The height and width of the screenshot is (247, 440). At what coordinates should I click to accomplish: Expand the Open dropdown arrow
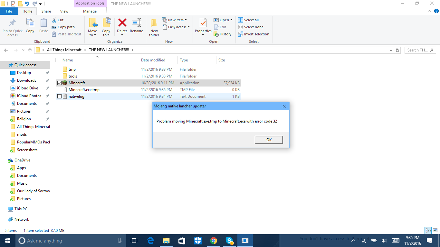(231, 20)
